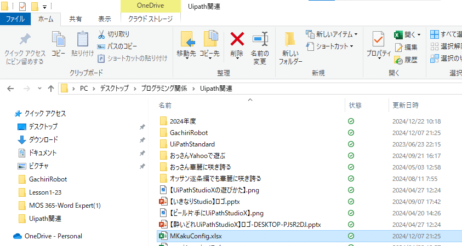Open ピクチャ in navigation pane

[33, 166]
